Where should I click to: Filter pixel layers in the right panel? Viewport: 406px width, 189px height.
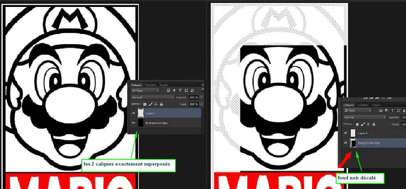tap(381, 111)
